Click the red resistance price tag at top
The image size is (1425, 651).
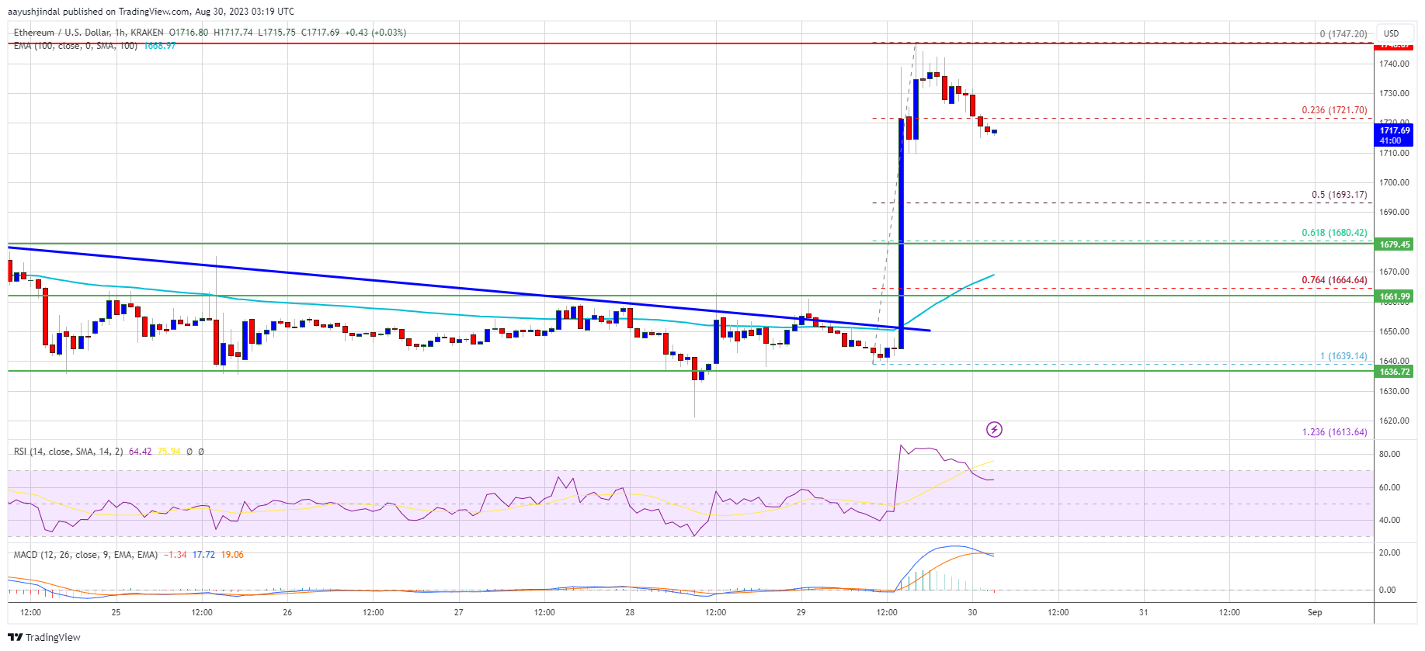pos(1394,45)
